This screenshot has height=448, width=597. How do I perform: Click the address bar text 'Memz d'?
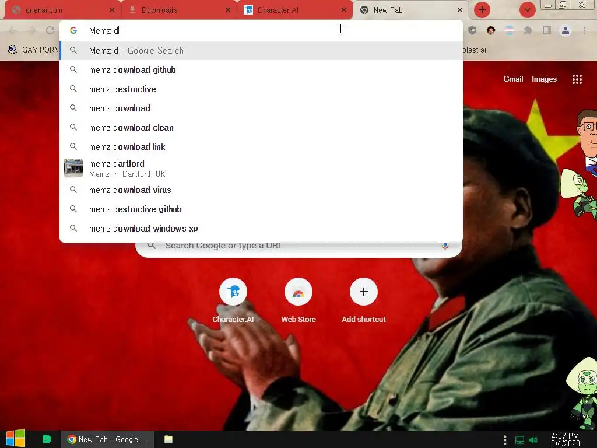click(x=104, y=30)
